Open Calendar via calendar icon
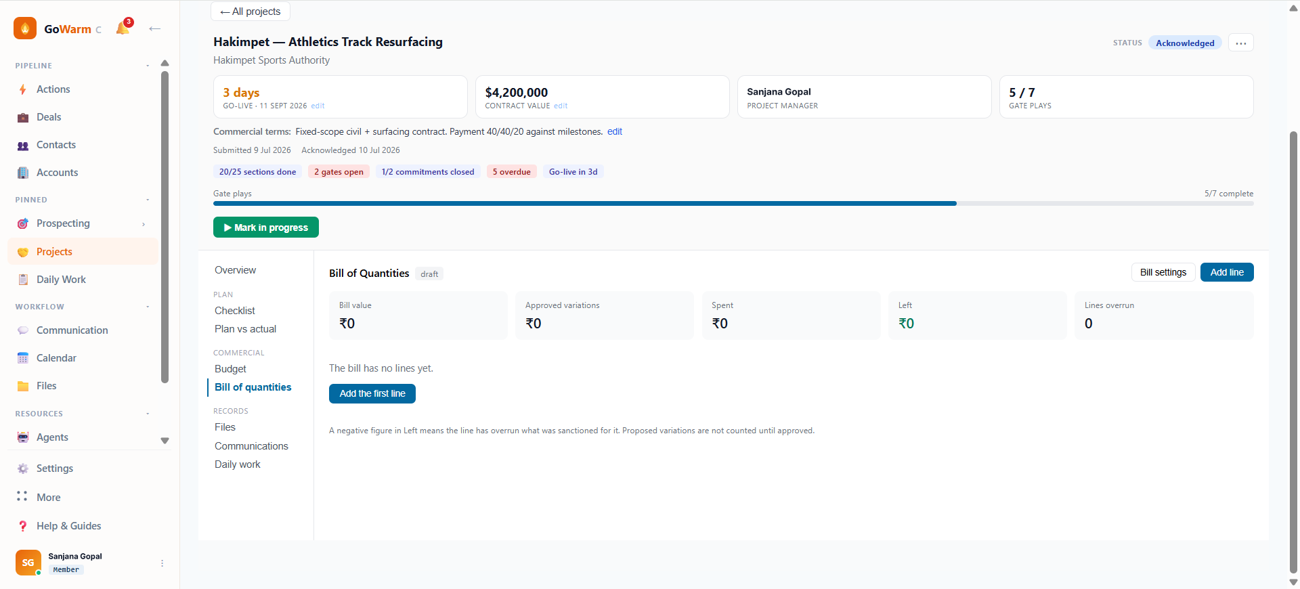The height and width of the screenshot is (589, 1300). click(23, 358)
